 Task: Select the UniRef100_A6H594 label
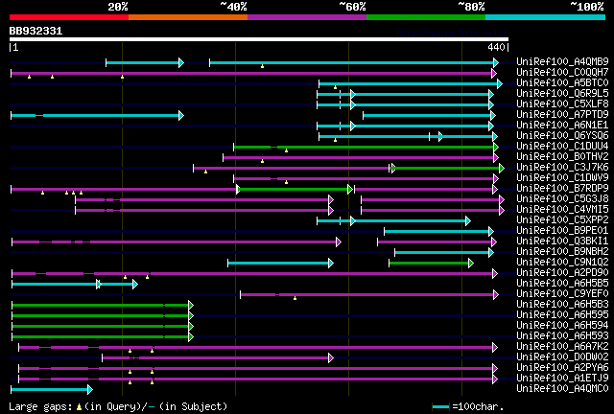coord(562,326)
